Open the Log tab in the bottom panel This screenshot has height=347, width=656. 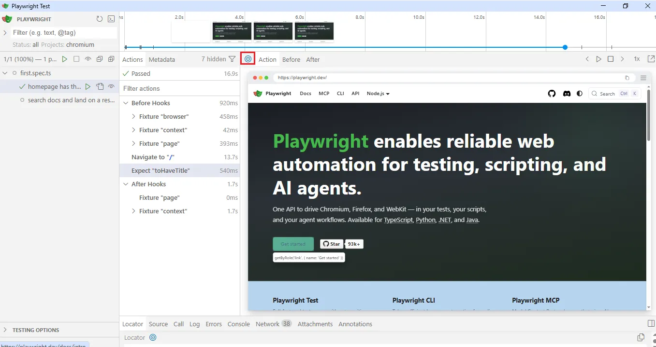(x=195, y=324)
